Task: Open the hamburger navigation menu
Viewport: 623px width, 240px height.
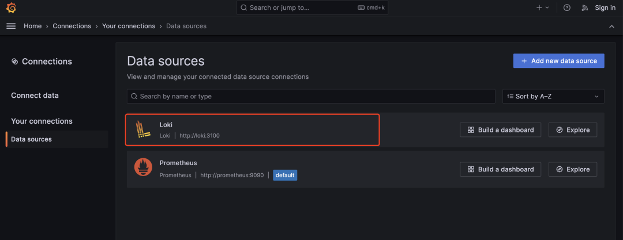Action: tap(11, 26)
